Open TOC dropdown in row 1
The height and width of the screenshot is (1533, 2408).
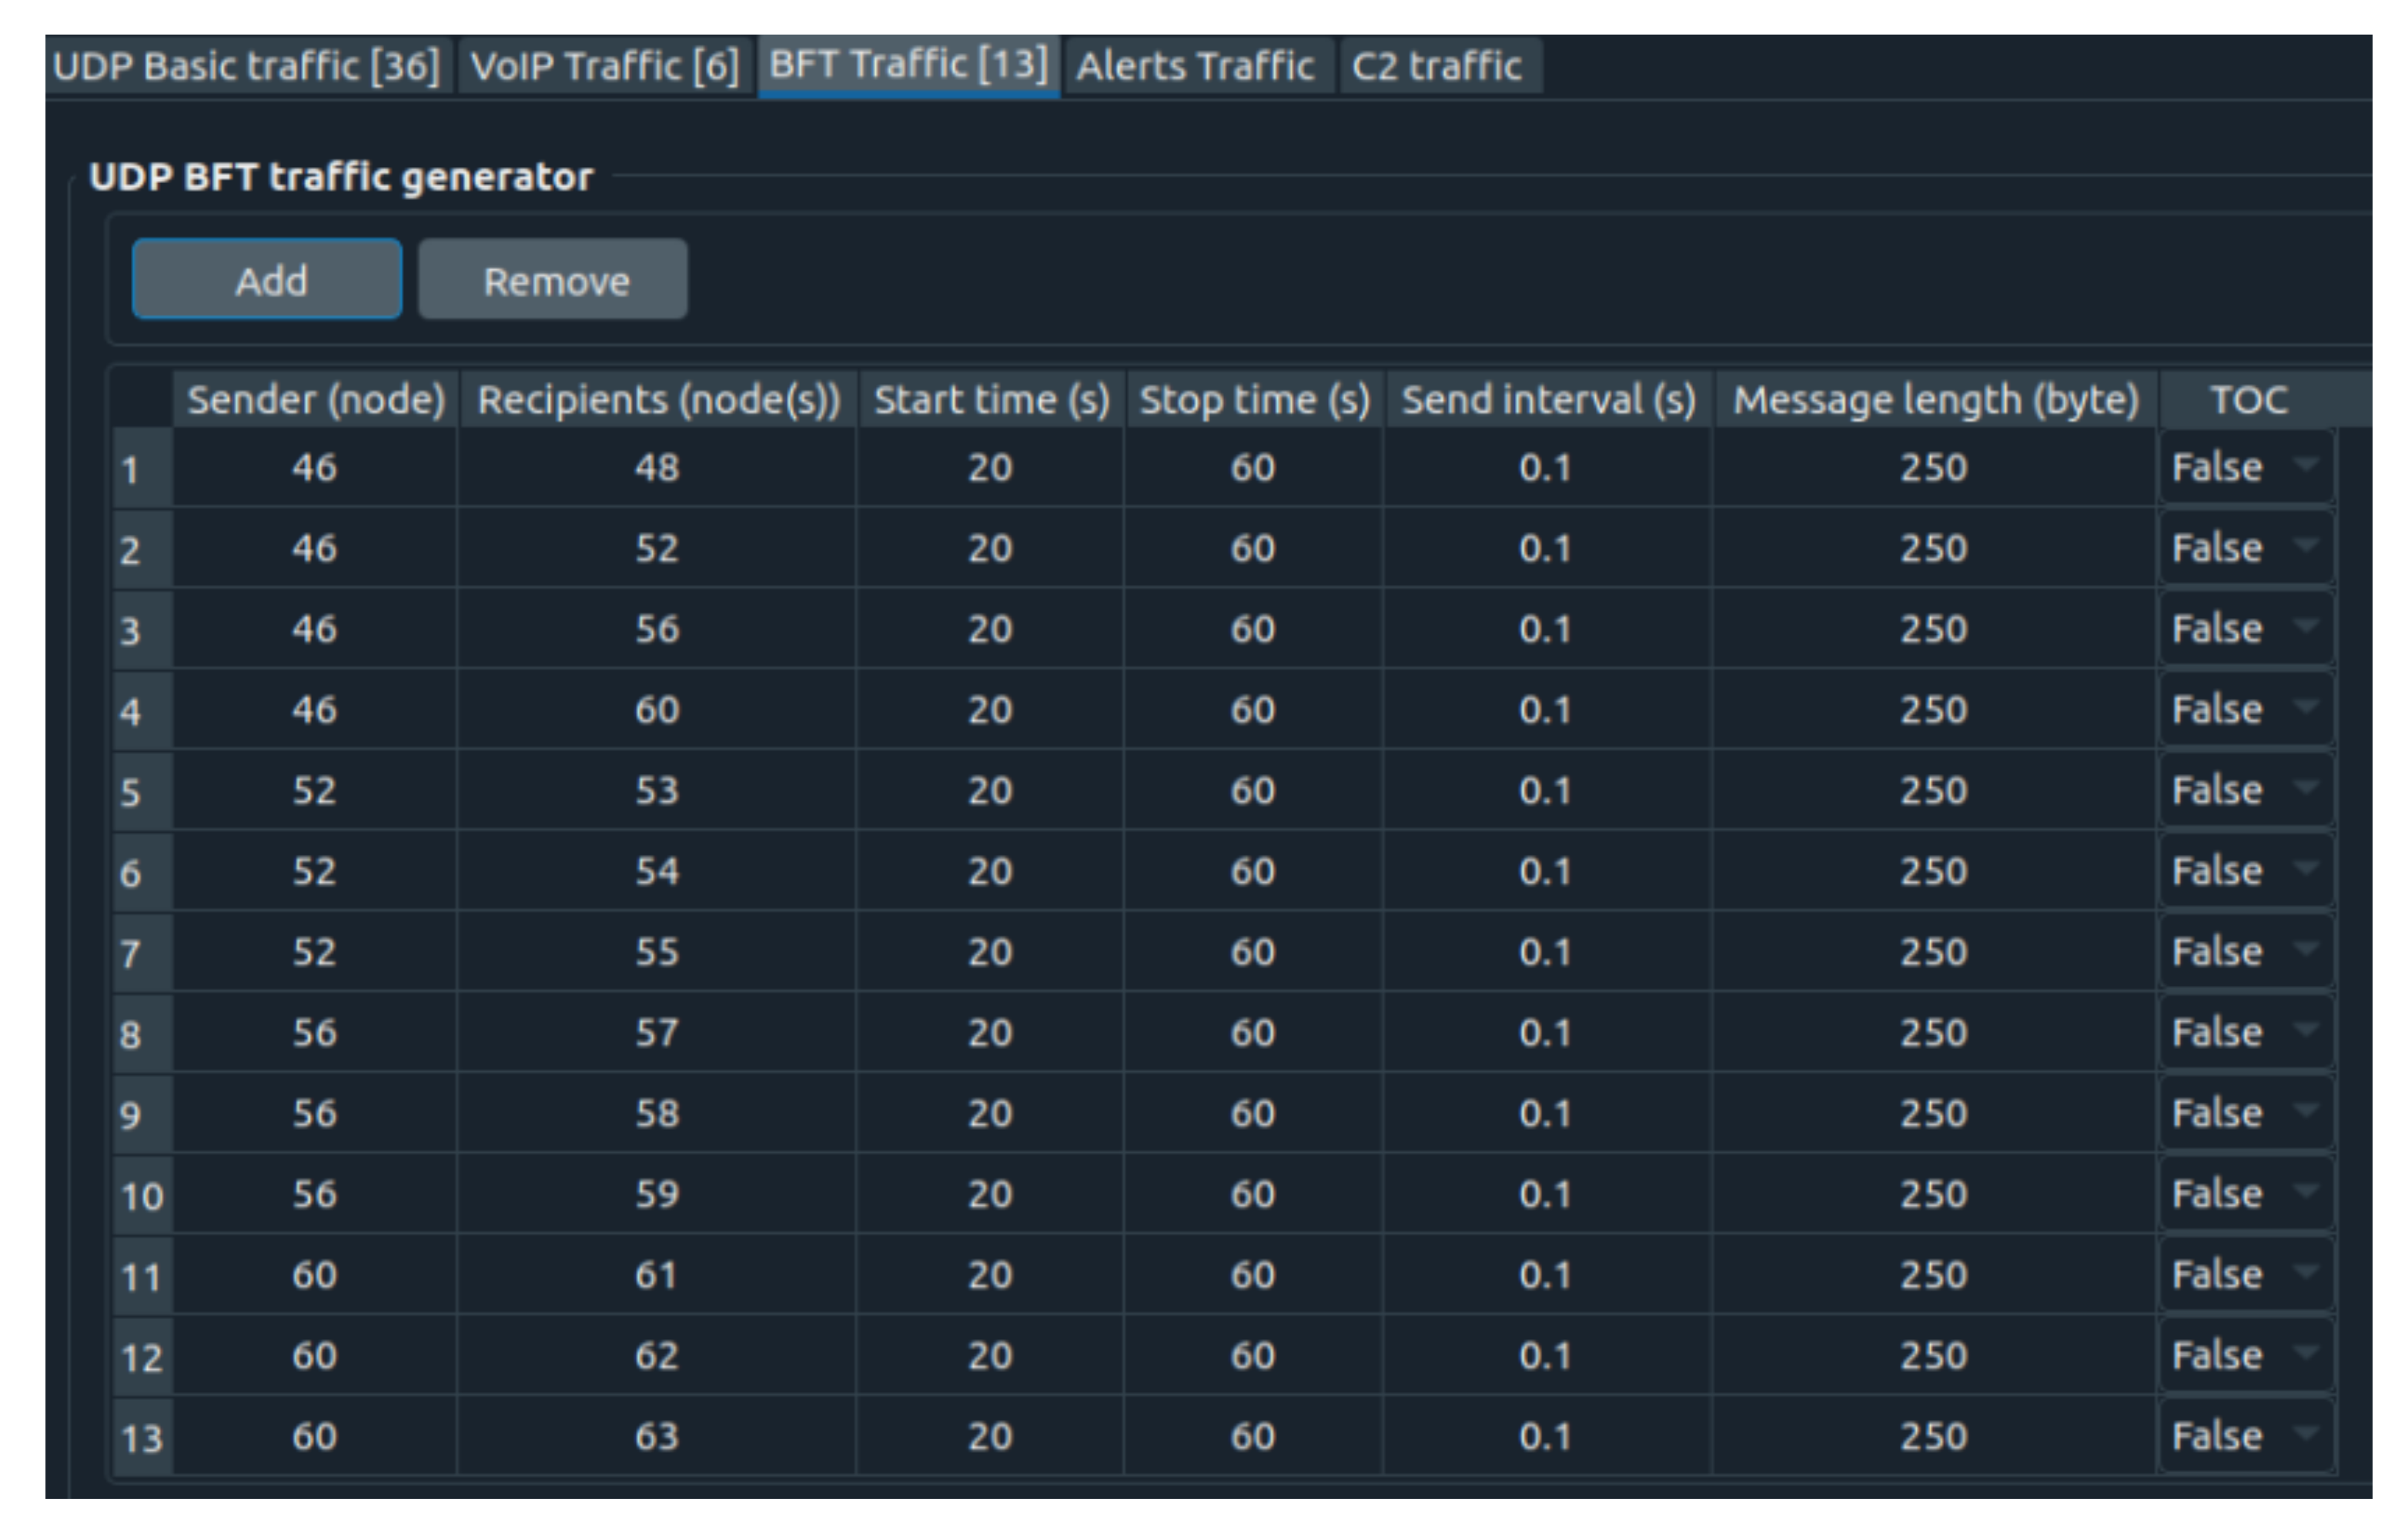point(2245,467)
